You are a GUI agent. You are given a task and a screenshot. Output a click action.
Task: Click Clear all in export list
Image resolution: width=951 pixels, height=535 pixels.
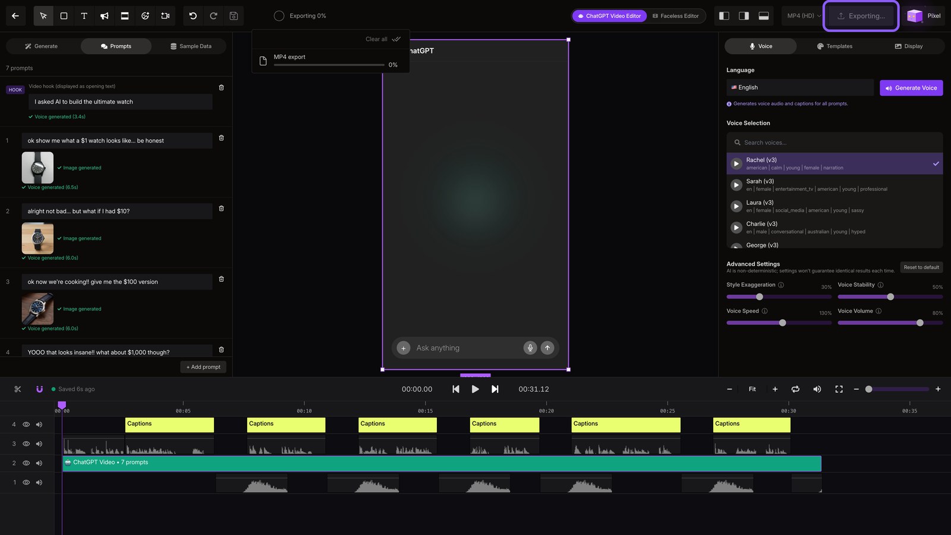click(x=376, y=39)
